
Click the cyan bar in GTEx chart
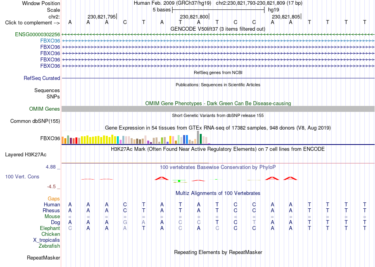118,140
